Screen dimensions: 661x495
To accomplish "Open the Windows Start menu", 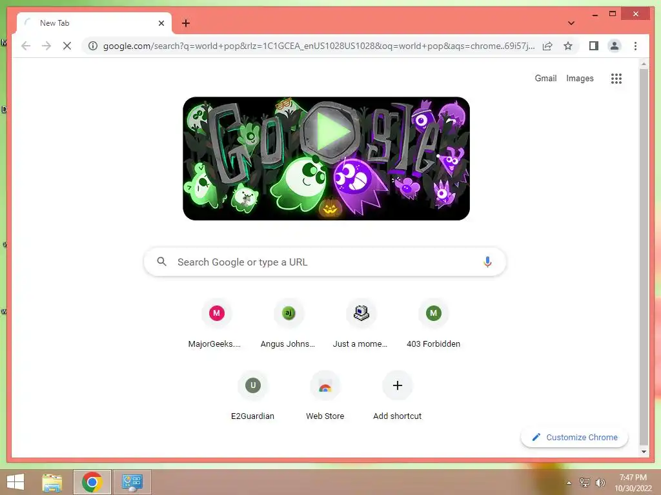I will click(x=15, y=482).
